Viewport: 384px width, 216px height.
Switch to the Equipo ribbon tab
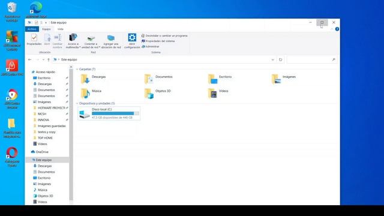click(46, 29)
